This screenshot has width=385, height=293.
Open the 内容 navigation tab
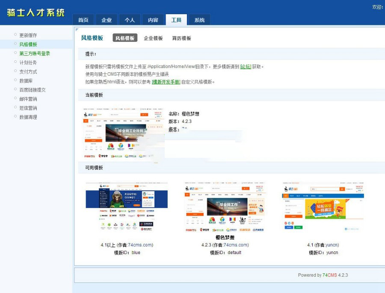[x=153, y=20]
